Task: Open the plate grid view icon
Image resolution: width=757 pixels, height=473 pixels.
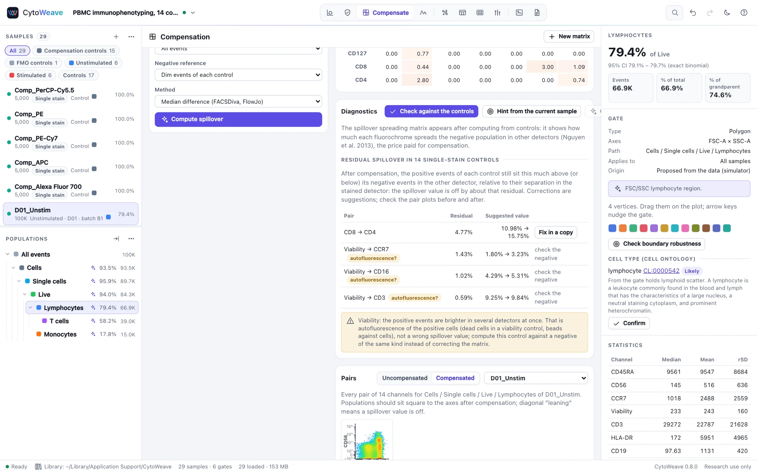Action: [x=480, y=12]
